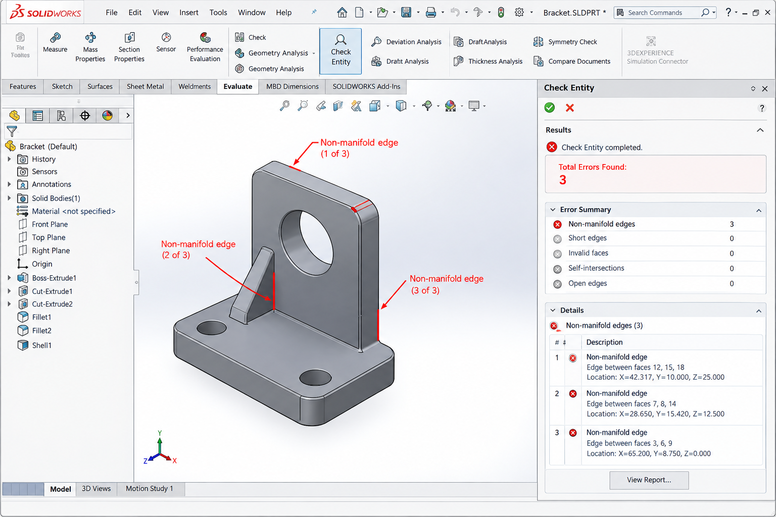The image size is (776, 517).
Task: Switch to the Sheet Metal tab
Action: [x=145, y=86]
